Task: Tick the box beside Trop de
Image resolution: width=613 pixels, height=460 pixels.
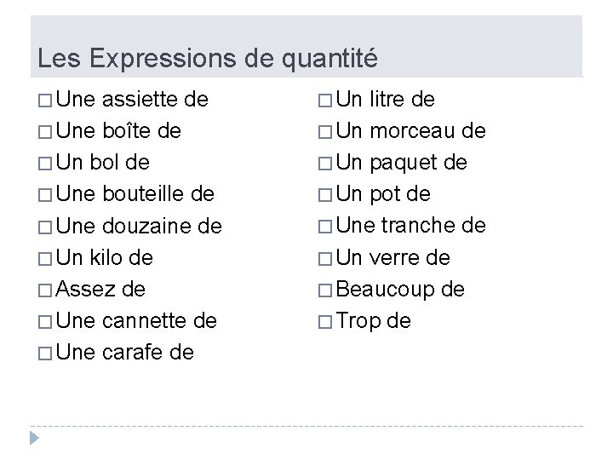Action: click(325, 322)
